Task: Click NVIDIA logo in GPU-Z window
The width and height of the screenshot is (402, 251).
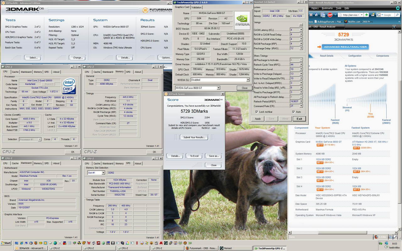Action: 242,20
